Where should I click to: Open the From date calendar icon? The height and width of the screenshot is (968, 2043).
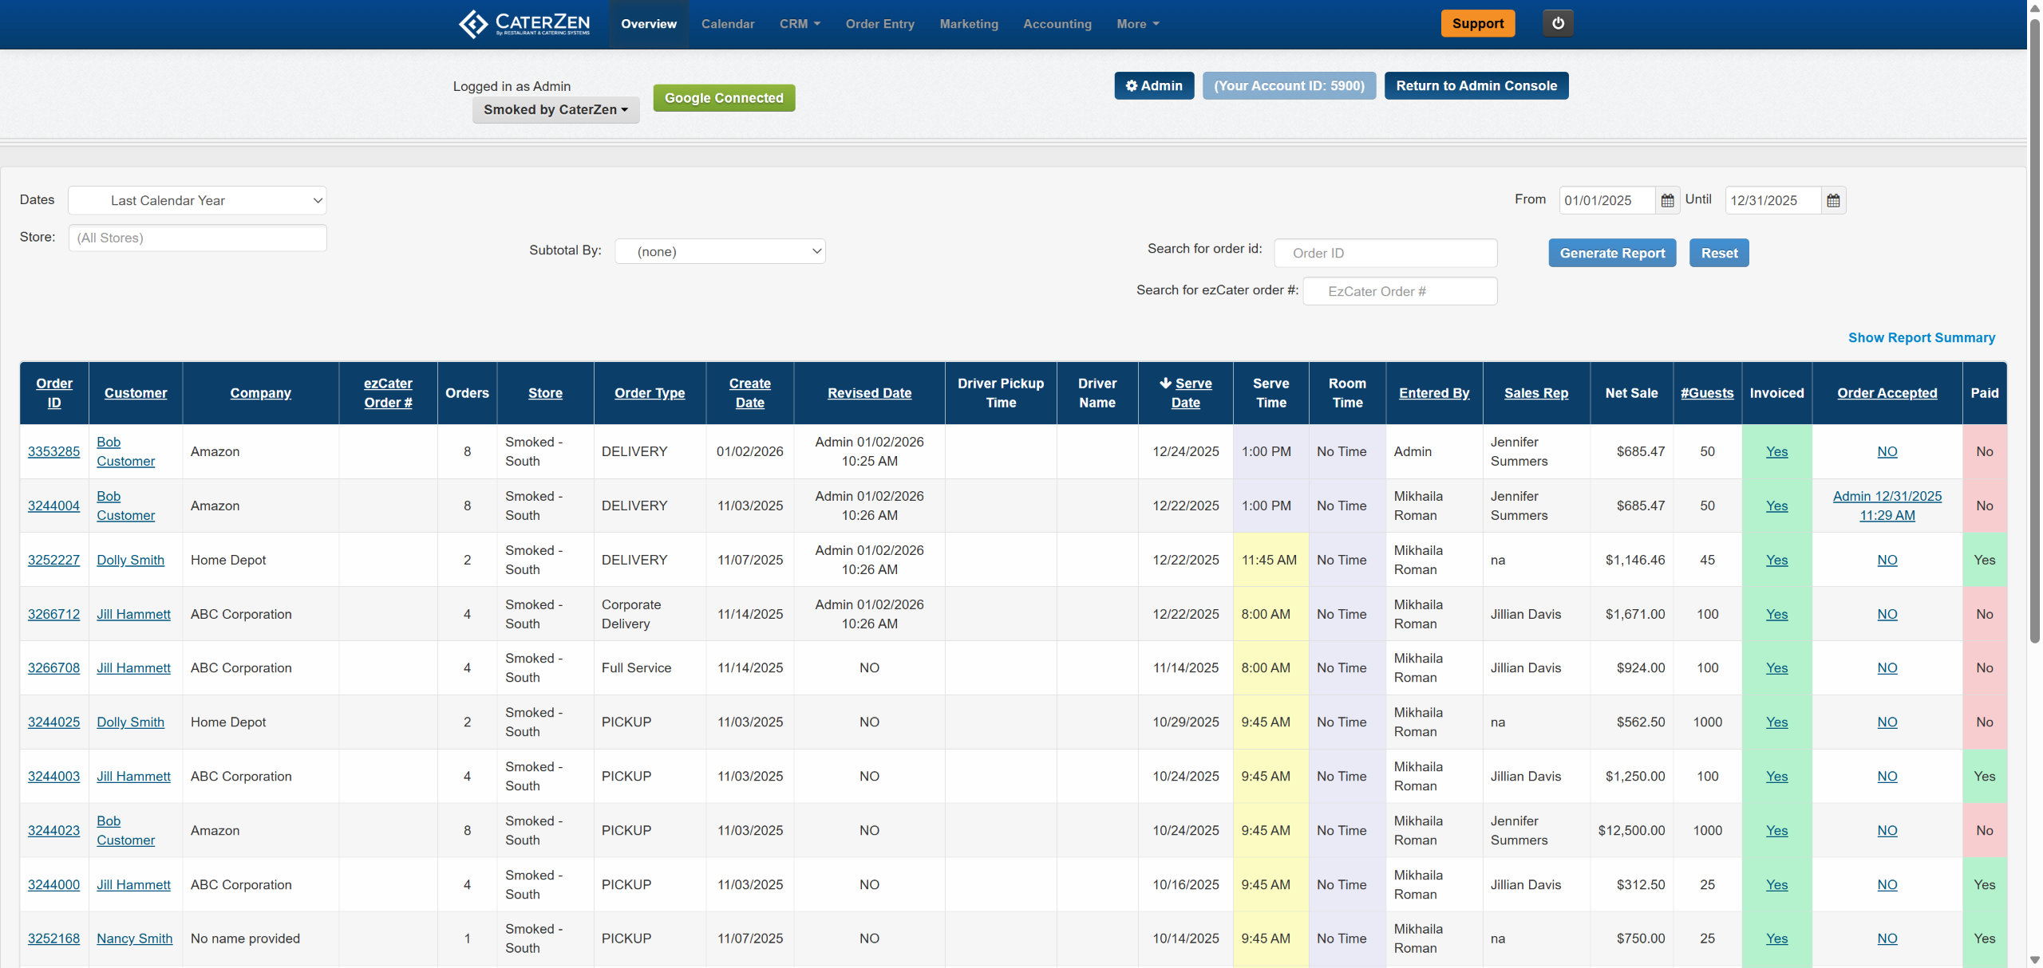coord(1667,201)
